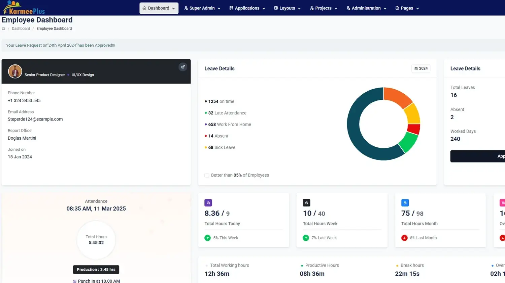Viewport: 505px width, 283px height.
Task: Click the edit profile pencil icon
Action: click(183, 67)
